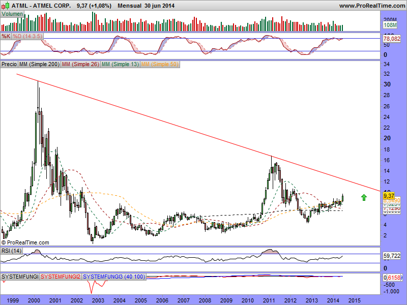Click the 2013 label on the time axis
The height and width of the screenshot is (305, 407).
tap(312, 300)
